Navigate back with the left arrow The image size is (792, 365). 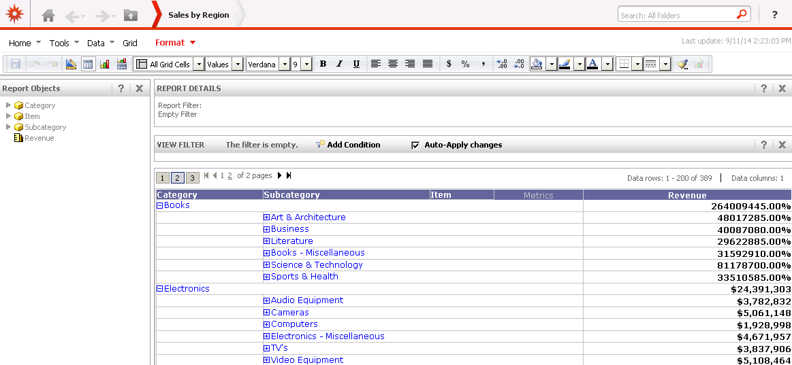(x=72, y=16)
